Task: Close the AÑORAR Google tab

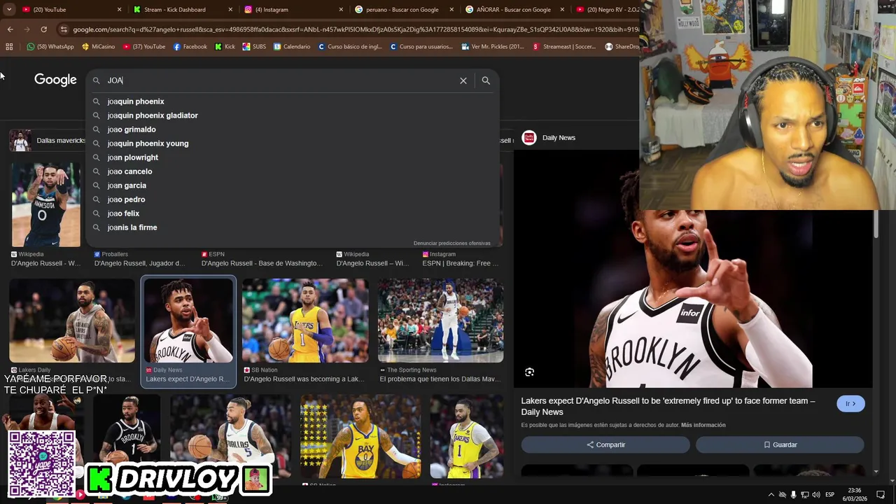Action: click(562, 10)
